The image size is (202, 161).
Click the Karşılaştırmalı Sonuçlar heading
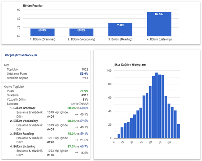pyautogui.click(x=21, y=55)
